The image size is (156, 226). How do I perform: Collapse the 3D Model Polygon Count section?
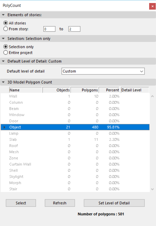point(3,82)
